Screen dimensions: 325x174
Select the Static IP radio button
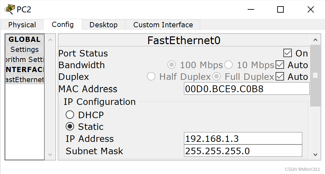(x=70, y=127)
